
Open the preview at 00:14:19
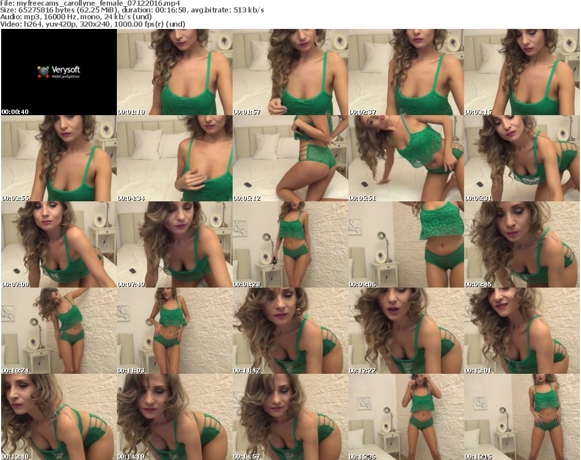(175, 417)
